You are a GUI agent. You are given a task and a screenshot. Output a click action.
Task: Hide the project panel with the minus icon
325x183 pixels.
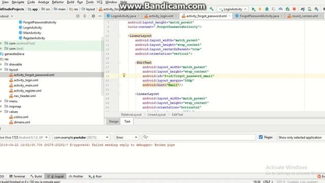coord(100,16)
